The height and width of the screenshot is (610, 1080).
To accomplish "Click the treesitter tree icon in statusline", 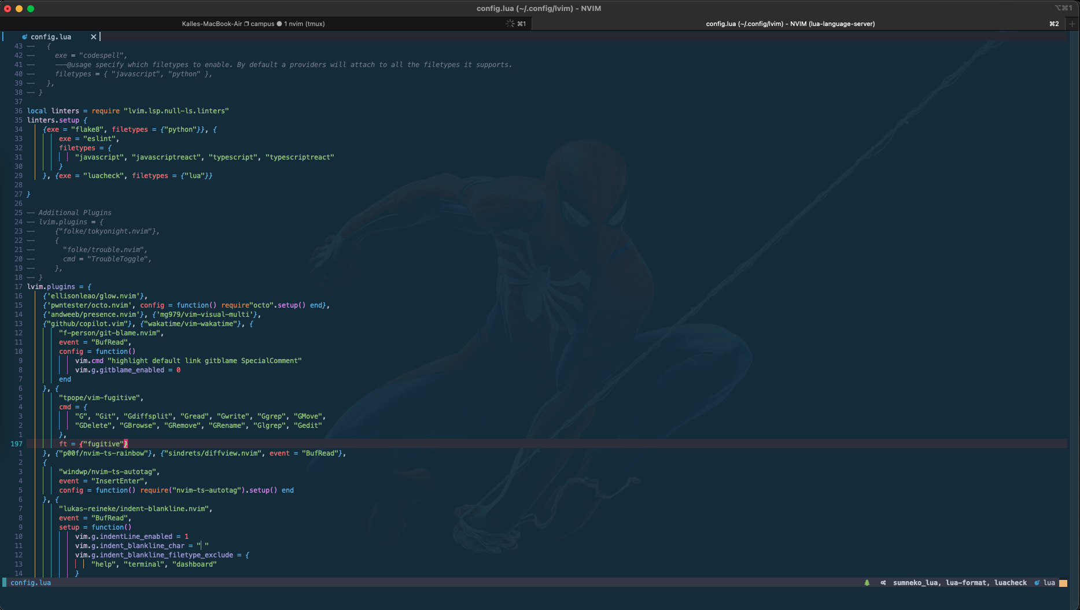I will pos(867,583).
